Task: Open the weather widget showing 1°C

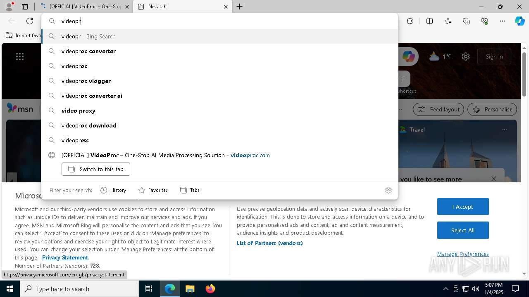Action: [440, 57]
